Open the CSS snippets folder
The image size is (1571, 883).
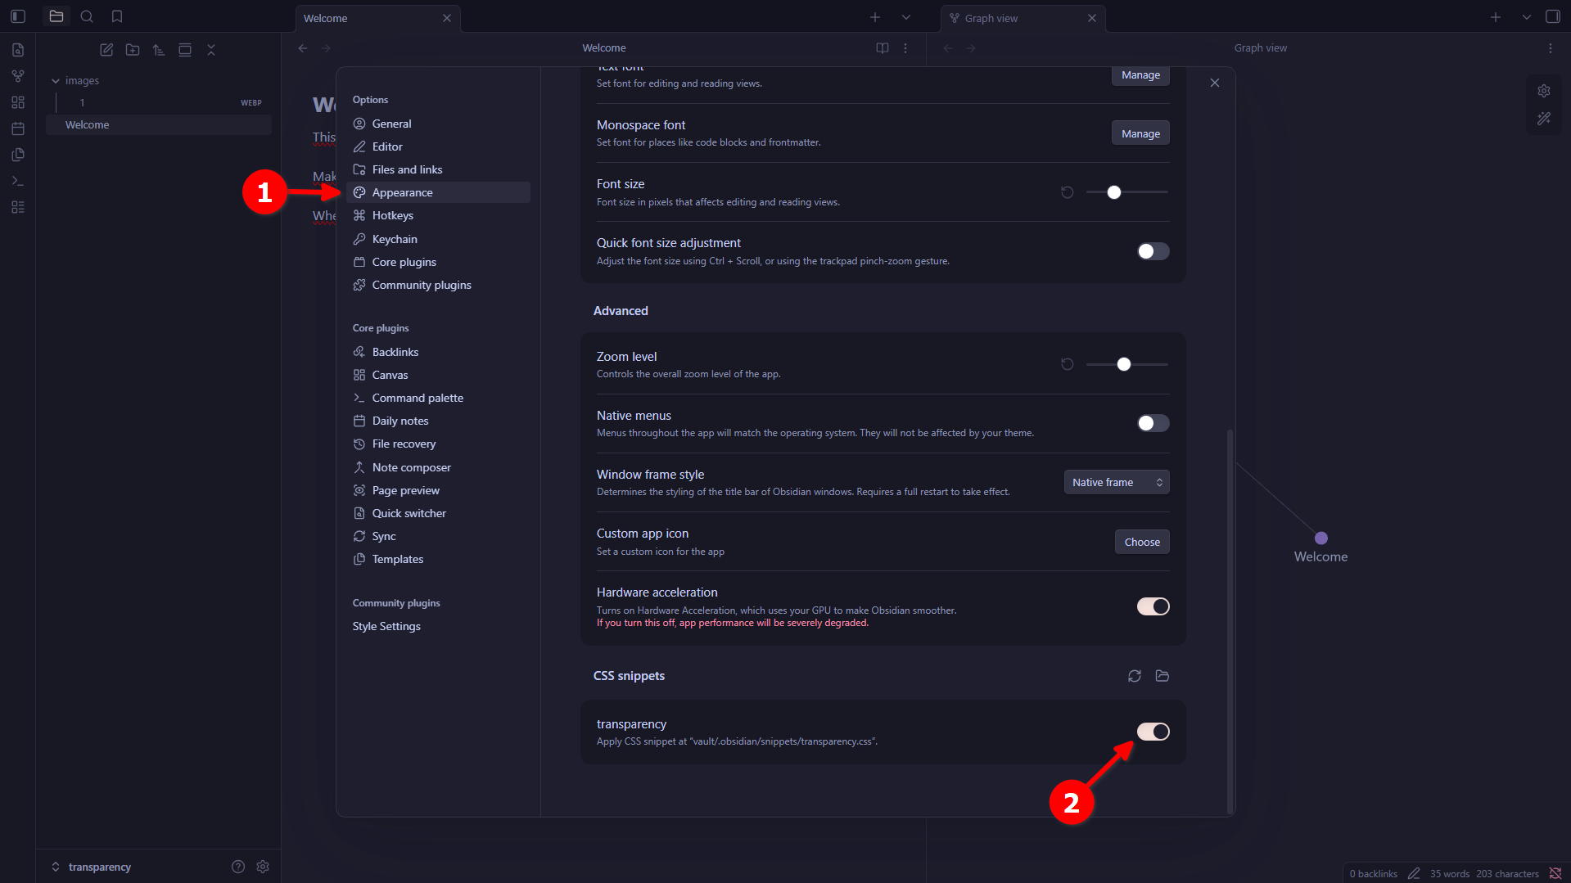(1162, 676)
